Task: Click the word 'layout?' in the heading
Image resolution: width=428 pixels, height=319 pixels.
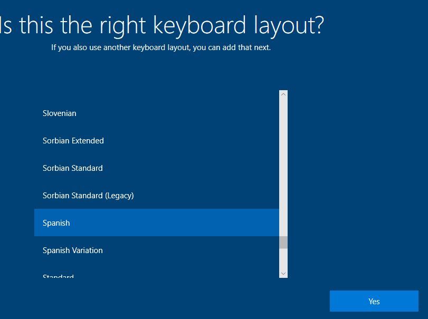Action: coord(288,25)
